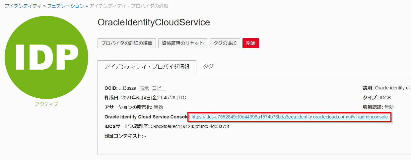Click the truncated OCID value ...l3usza
Image resolution: width=411 pixels, height=160 pixels.
click(127, 88)
